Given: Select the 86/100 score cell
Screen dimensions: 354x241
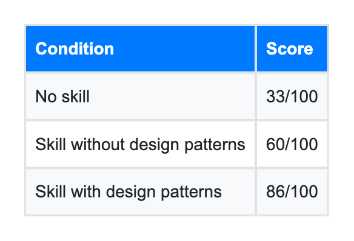Looking at the screenshot, I should [x=292, y=192].
